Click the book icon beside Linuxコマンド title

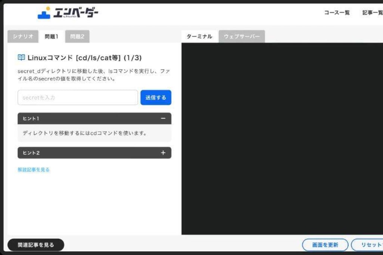[21, 58]
